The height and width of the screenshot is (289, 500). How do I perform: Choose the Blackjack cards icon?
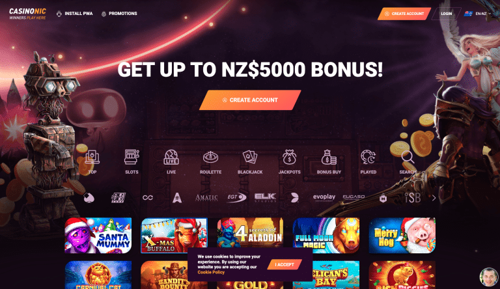click(x=250, y=161)
